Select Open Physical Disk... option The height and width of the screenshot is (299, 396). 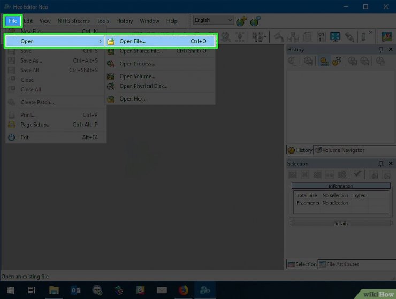coord(160,86)
